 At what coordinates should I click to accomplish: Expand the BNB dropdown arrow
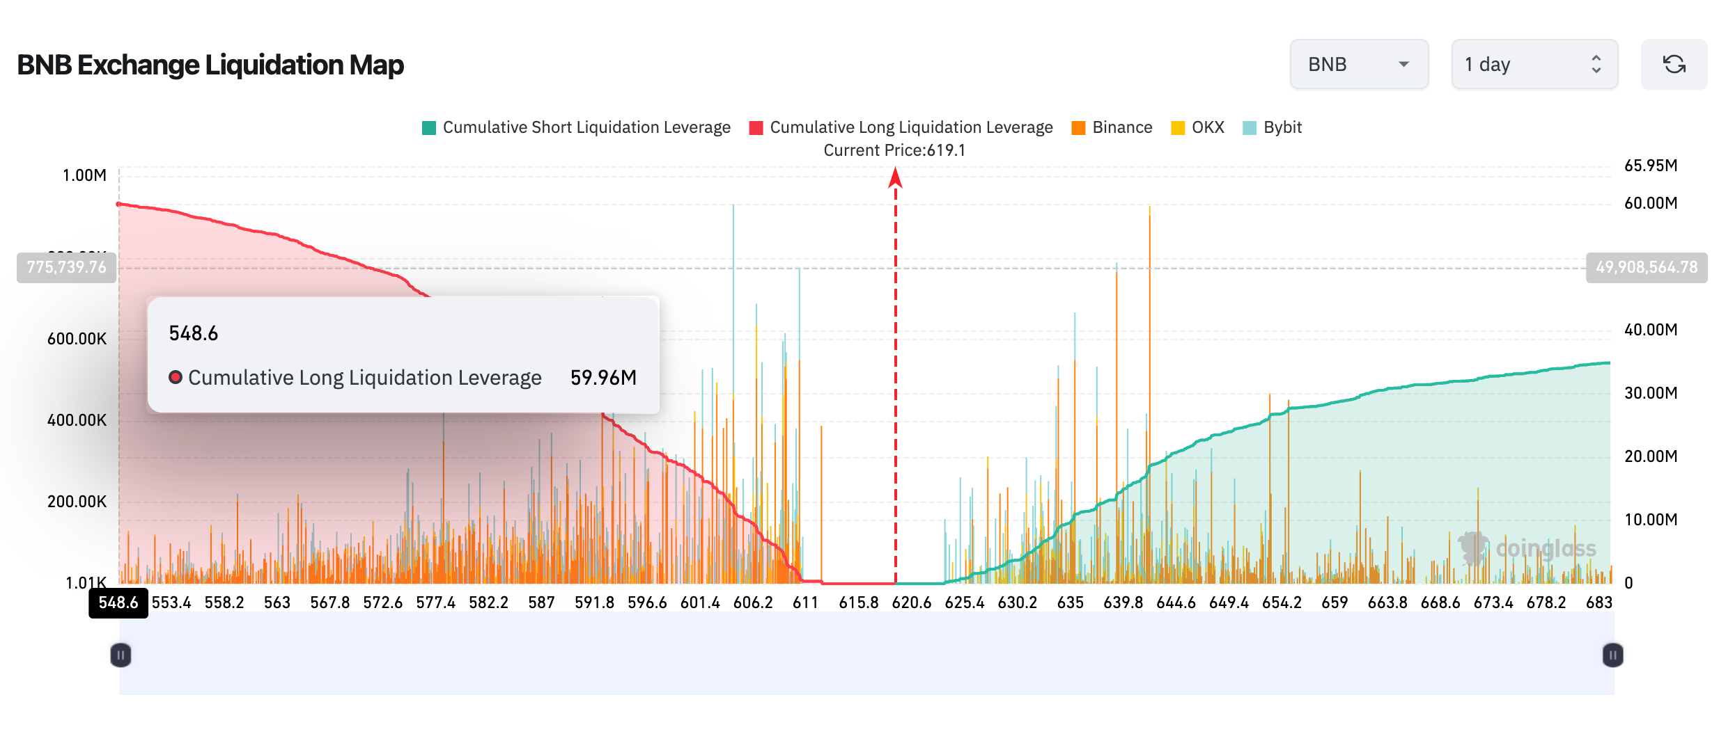tap(1403, 65)
